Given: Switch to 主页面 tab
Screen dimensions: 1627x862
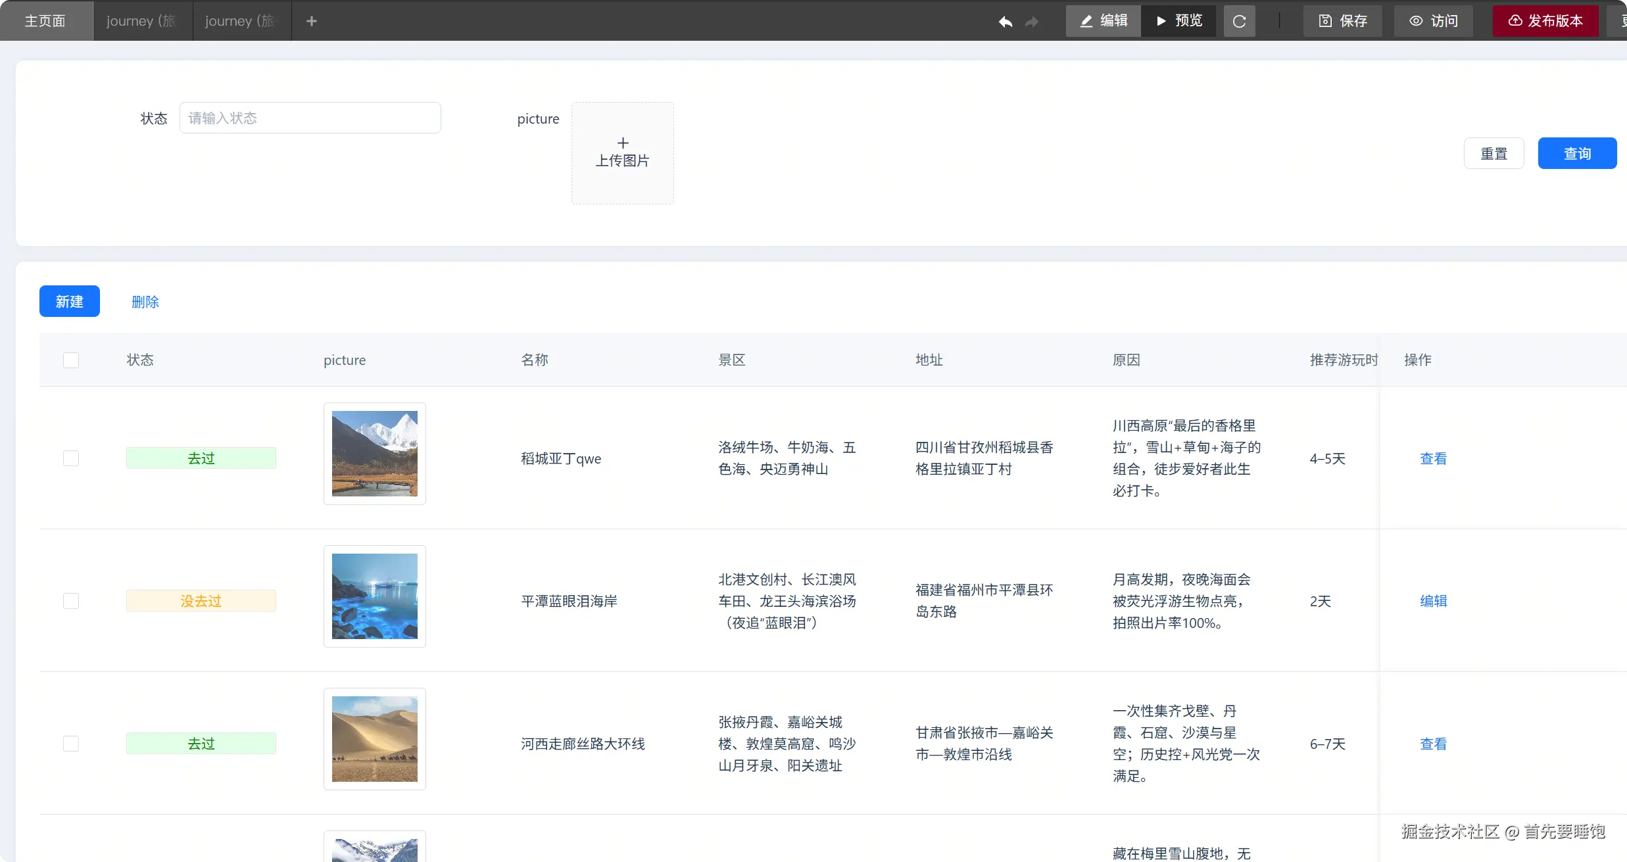Looking at the screenshot, I should tap(45, 21).
